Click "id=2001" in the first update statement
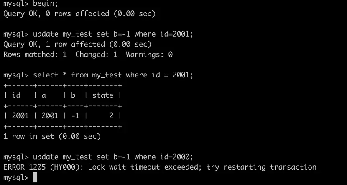 point(175,34)
